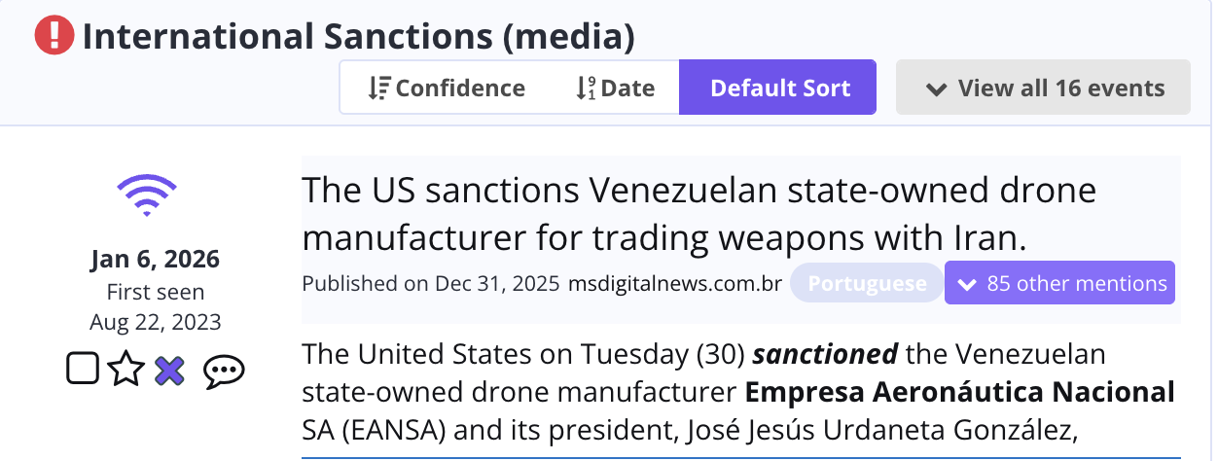Expand View all 16 events
Image resolution: width=1218 pixels, height=461 pixels.
1044,88
